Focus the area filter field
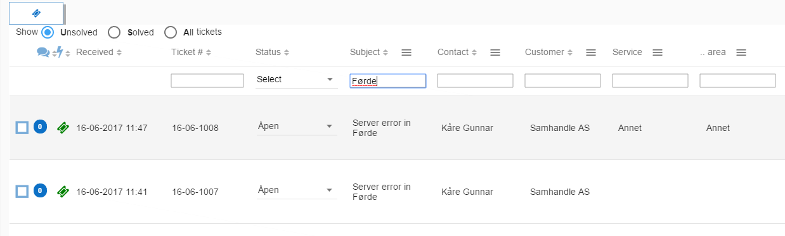This screenshot has height=236, width=785. pos(737,80)
